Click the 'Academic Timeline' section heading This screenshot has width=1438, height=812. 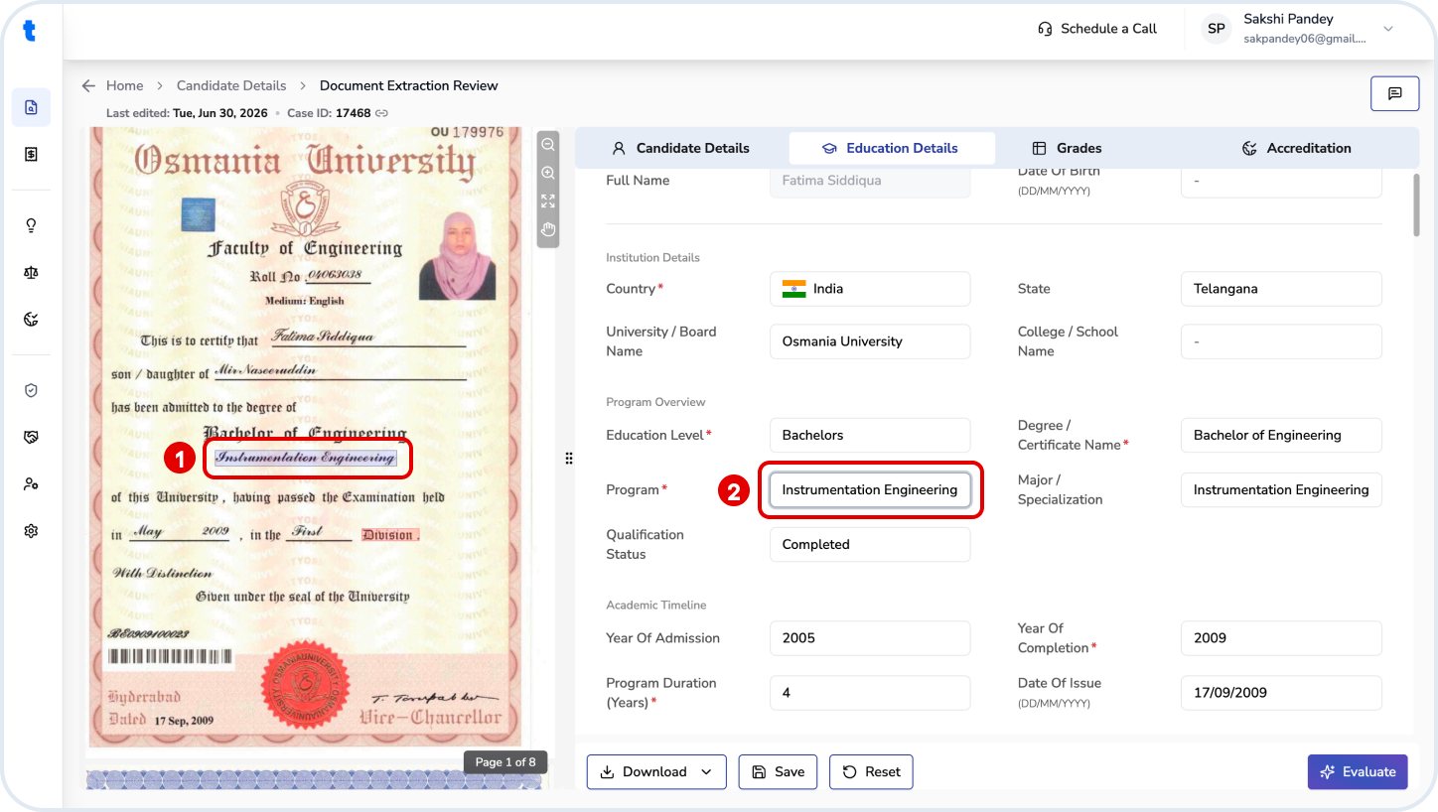coord(656,605)
